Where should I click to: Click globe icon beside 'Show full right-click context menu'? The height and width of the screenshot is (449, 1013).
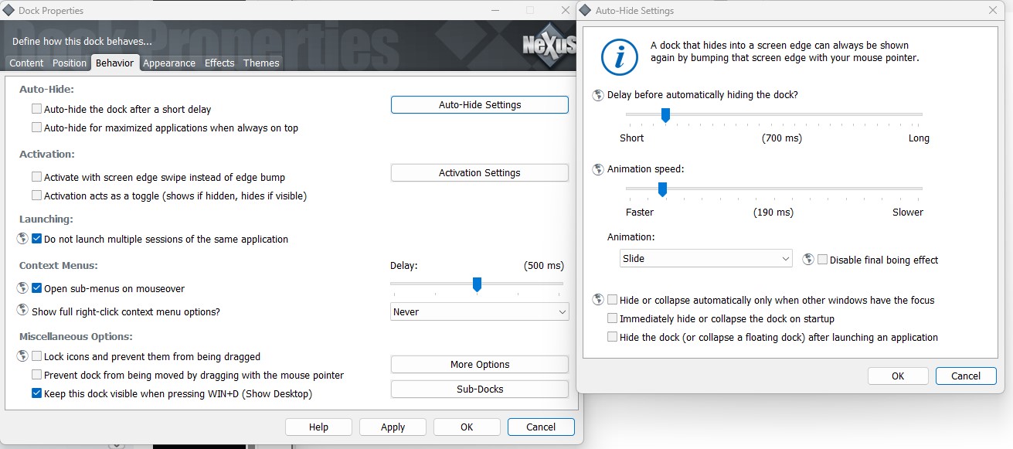click(x=22, y=311)
